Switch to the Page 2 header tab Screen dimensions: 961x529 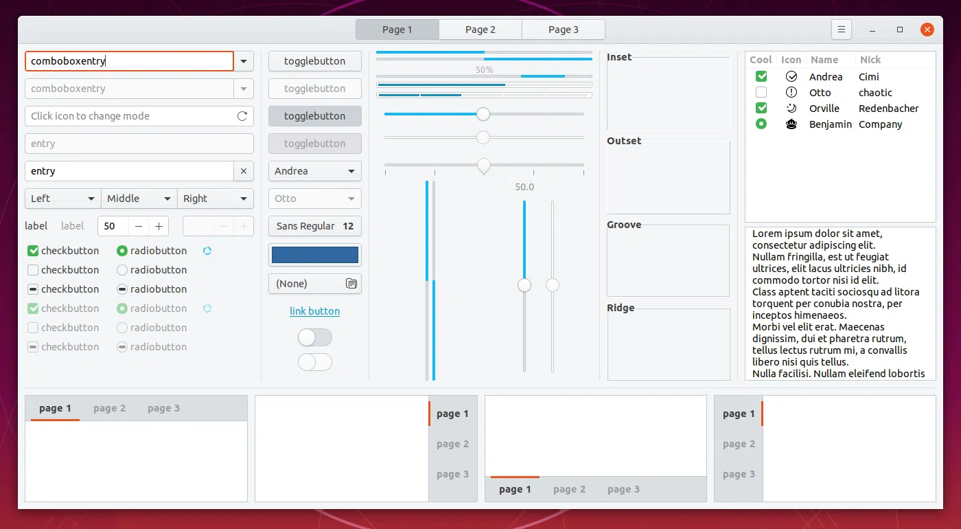pyautogui.click(x=480, y=30)
